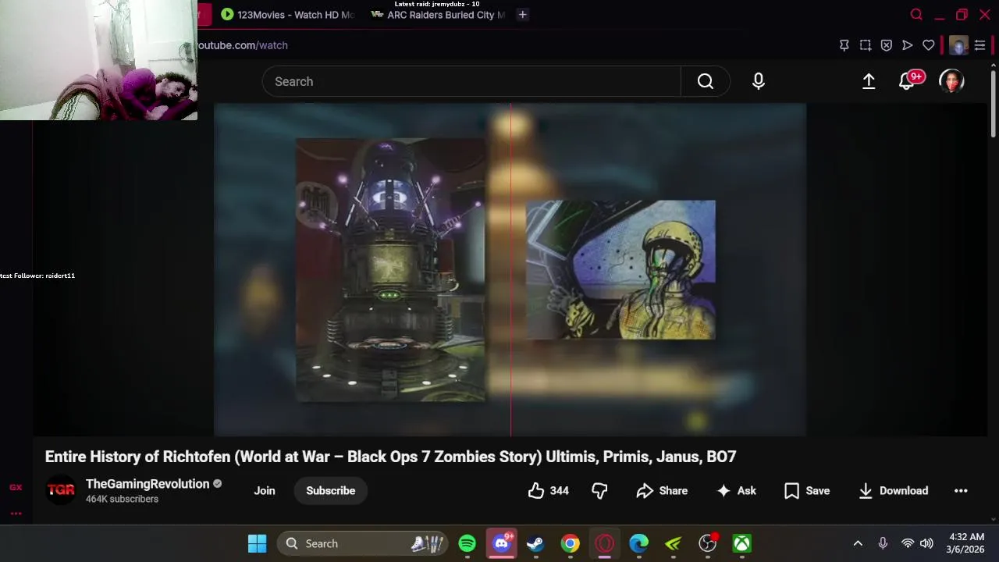Focus the YouTube Search field
This screenshot has height=562, width=999.
471,81
